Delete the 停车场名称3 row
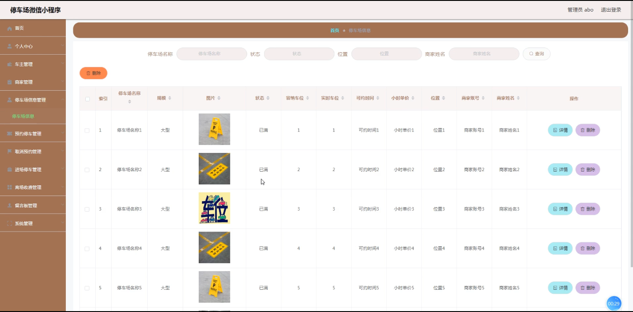The height and width of the screenshot is (312, 633). point(588,209)
